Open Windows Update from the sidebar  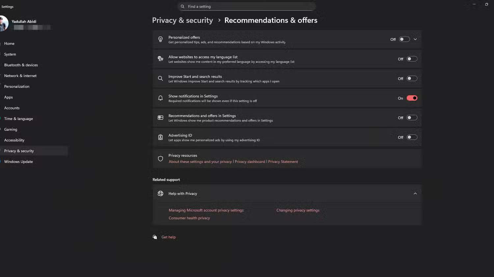pyautogui.click(x=18, y=161)
